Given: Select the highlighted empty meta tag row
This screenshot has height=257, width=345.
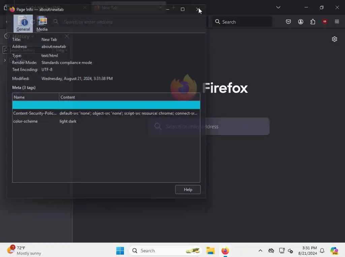Looking at the screenshot, I should pyautogui.click(x=106, y=105).
